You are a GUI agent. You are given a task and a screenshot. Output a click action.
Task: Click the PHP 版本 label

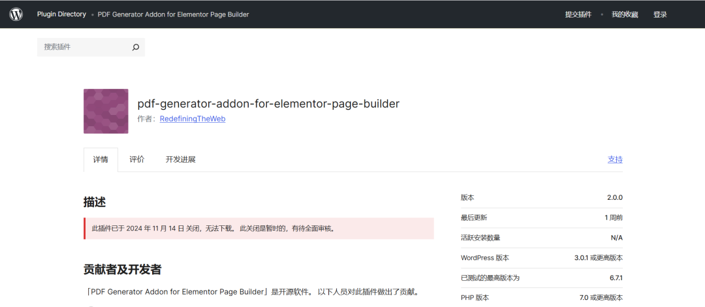click(x=475, y=298)
